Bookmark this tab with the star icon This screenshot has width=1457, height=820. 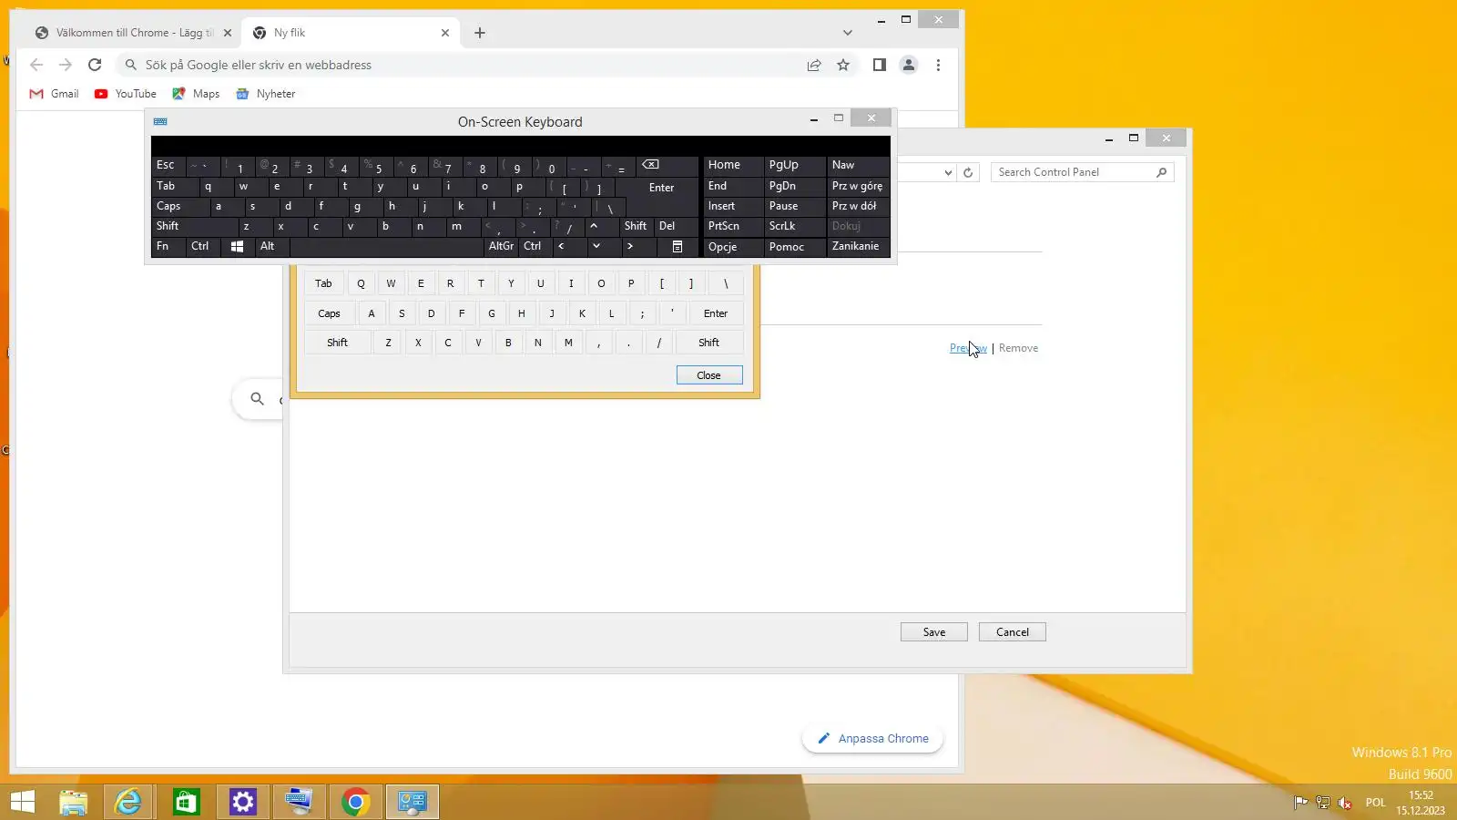843,65
